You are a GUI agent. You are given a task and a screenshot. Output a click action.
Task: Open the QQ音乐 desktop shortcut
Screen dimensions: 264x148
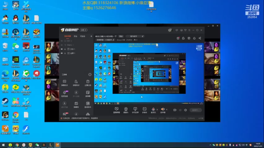pyautogui.click(x=5, y=88)
